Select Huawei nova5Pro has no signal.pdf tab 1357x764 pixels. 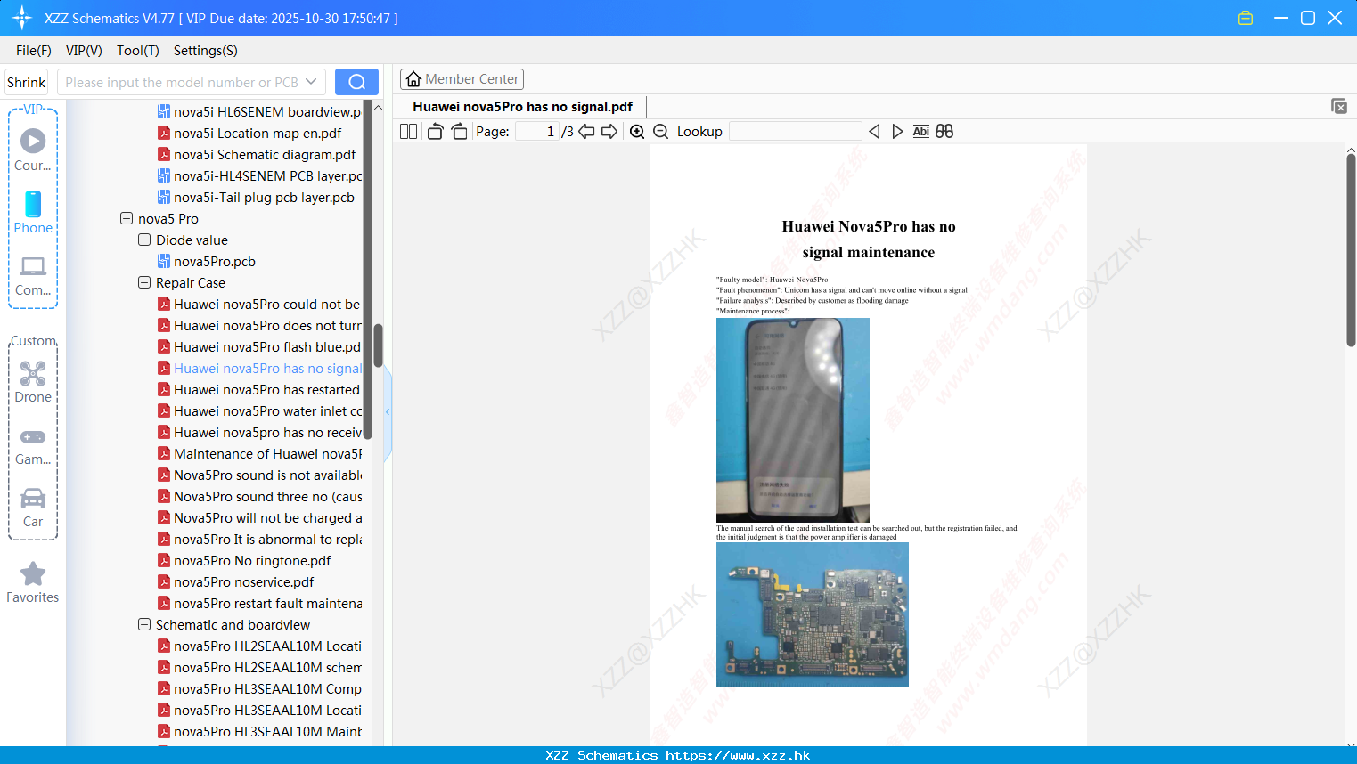coord(523,107)
